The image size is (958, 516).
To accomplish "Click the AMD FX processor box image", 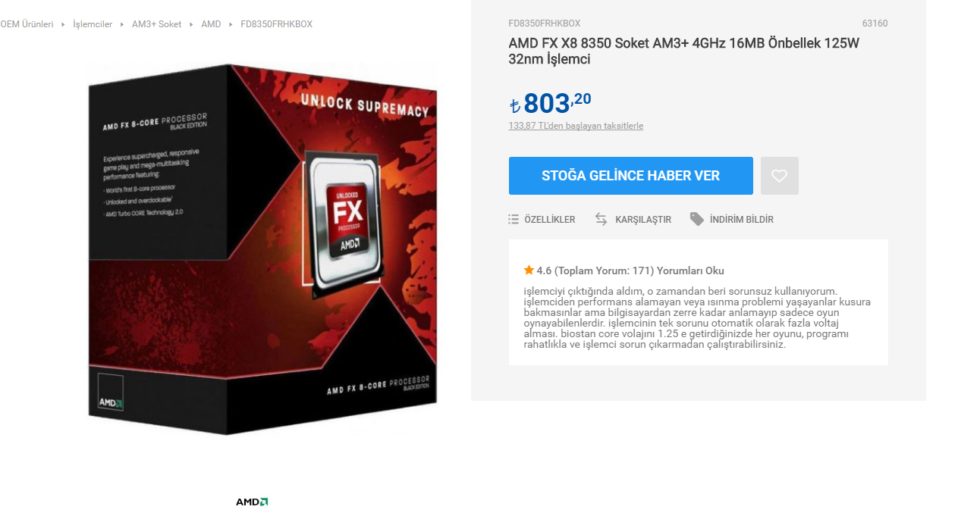I will point(262,249).
